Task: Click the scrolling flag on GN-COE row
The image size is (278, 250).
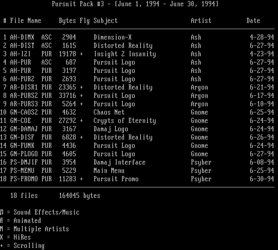Action: pyautogui.click(x=81, y=121)
